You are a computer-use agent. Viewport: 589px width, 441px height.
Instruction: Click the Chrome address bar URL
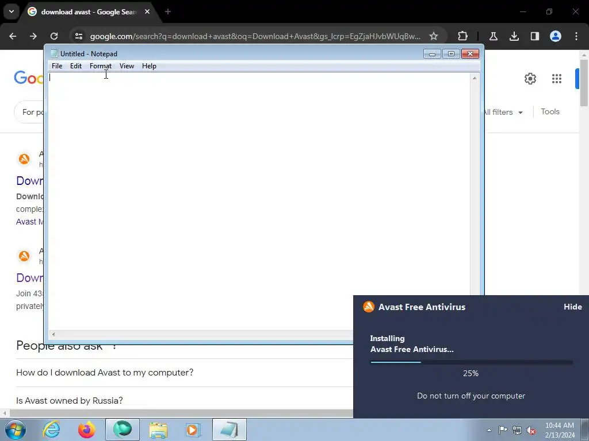pyautogui.click(x=255, y=36)
